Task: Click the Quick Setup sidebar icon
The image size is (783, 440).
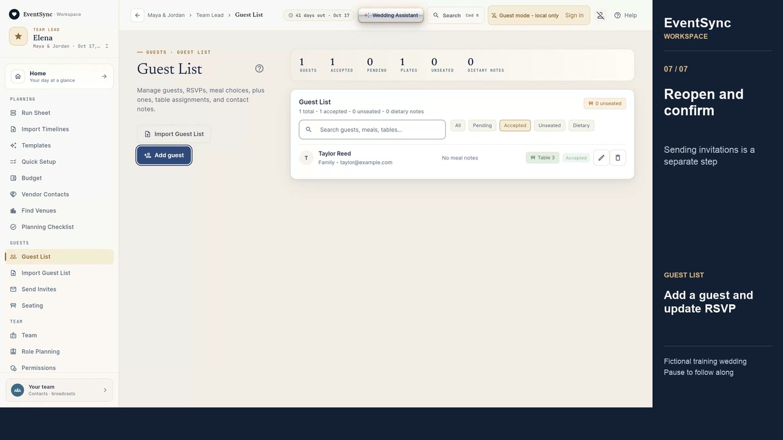Action: (x=13, y=162)
